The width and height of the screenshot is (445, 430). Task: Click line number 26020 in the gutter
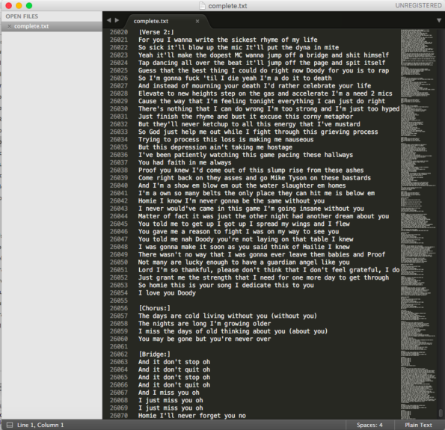coord(119,32)
